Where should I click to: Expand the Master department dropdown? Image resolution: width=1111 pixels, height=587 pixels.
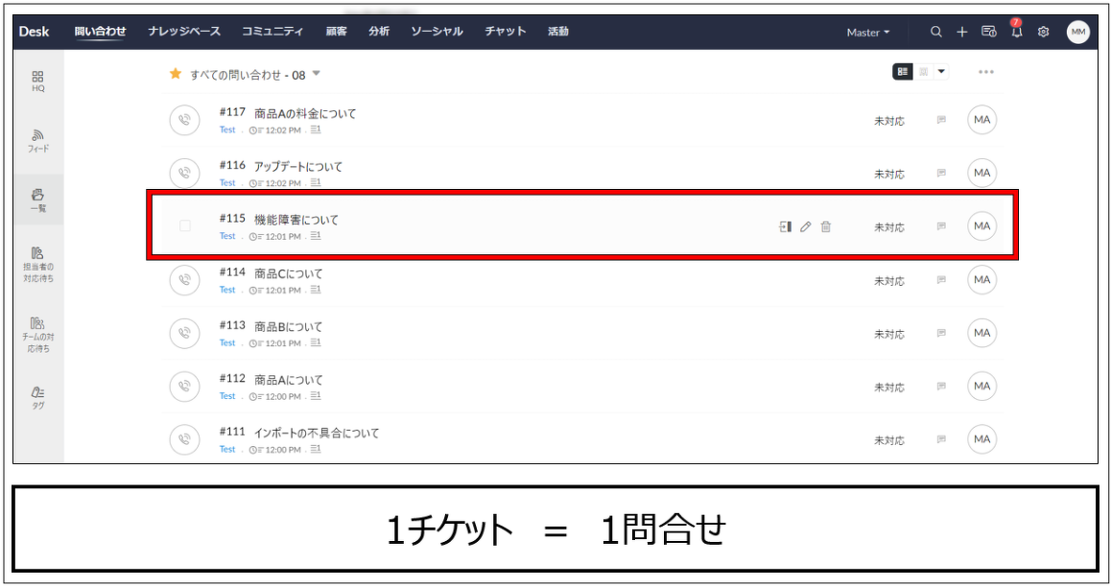coord(868,33)
